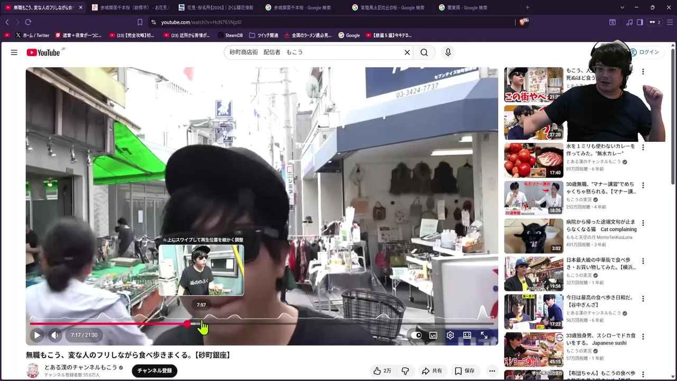Viewport: 677px width, 381px height.
Task: Open the ホーム / Twitter bookmark
Action: (32, 35)
